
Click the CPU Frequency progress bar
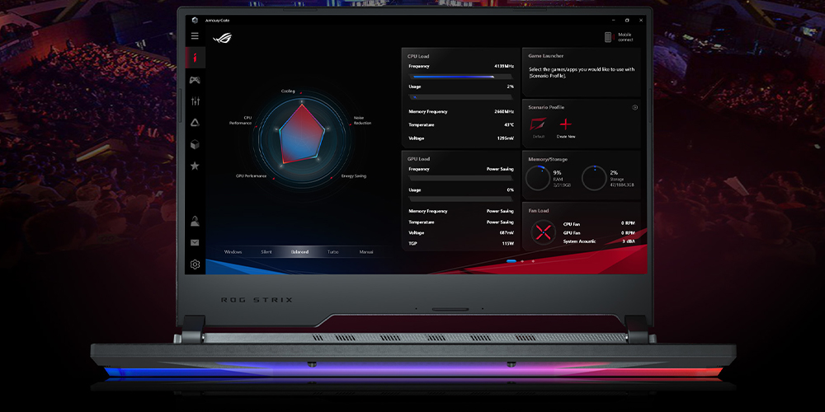click(460, 77)
